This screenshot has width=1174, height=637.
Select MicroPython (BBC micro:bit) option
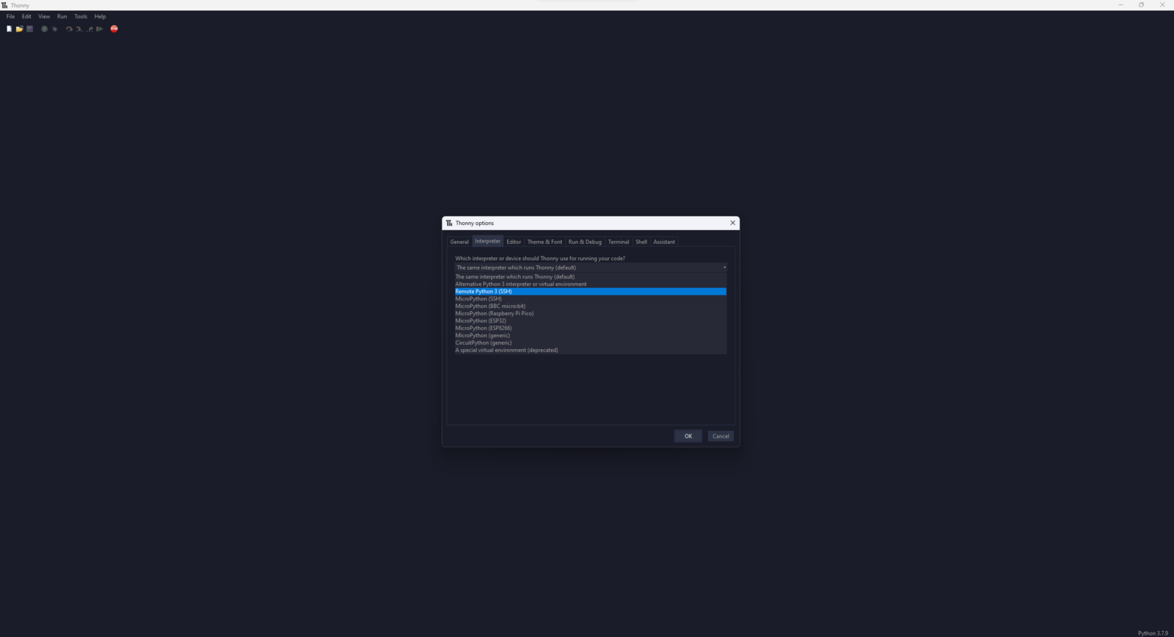point(591,306)
